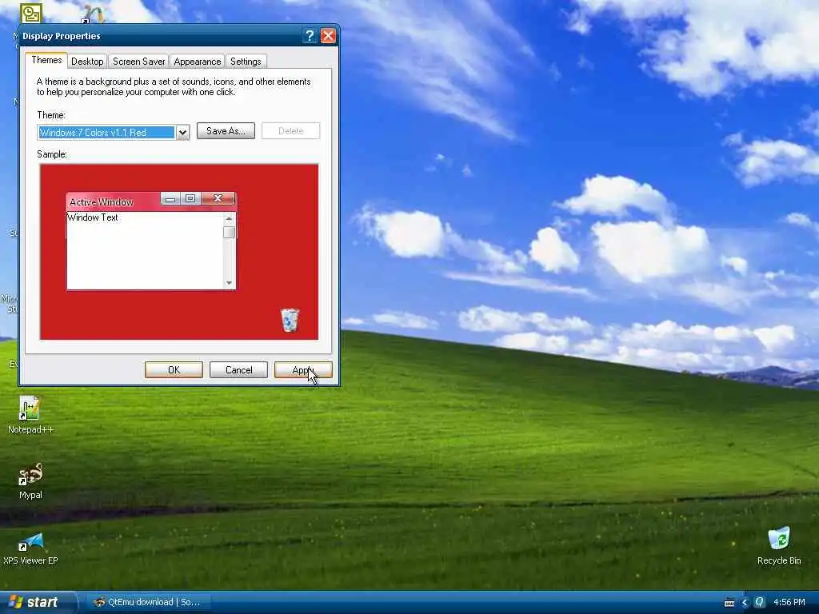Click the 4:56 PM taskbar clock
The image size is (819, 614).
pyautogui.click(x=789, y=602)
